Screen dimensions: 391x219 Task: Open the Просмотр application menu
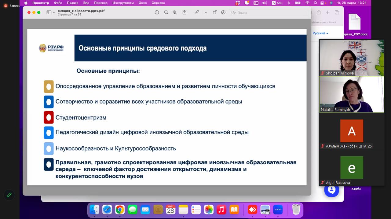(x=41, y=3)
